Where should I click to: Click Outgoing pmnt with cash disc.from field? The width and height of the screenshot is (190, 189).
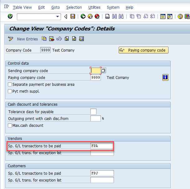pos(96,118)
